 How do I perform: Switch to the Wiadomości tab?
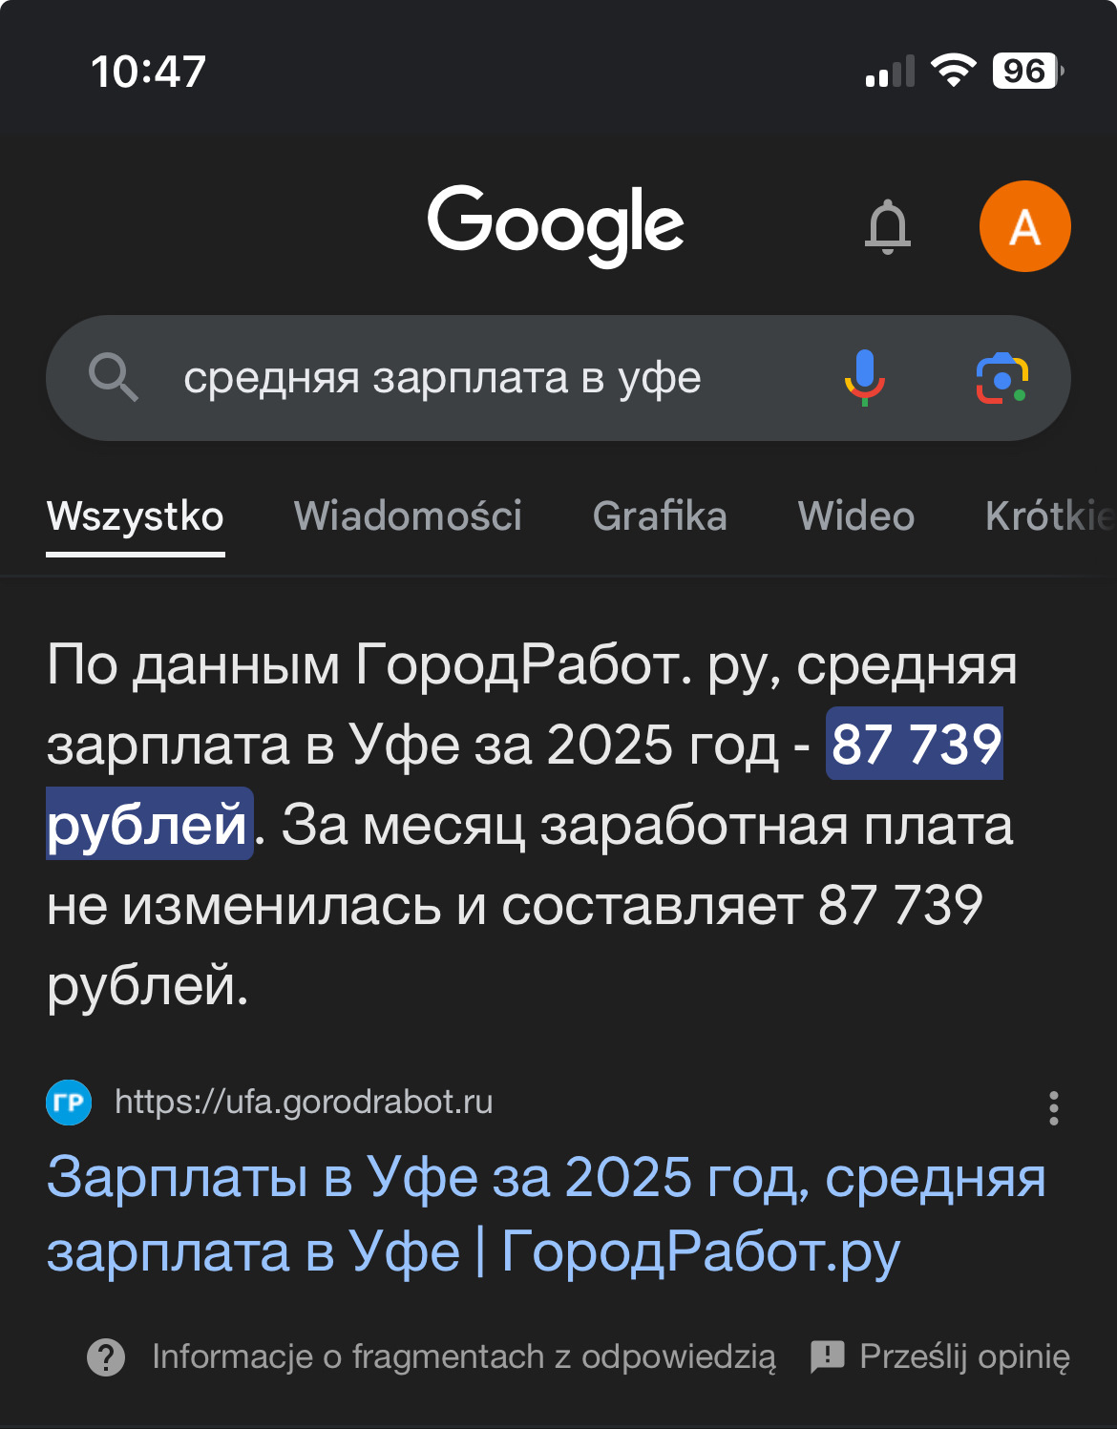(408, 516)
